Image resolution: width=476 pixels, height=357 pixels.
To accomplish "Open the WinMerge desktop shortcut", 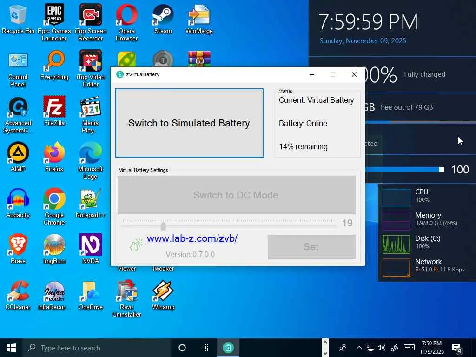I will [x=199, y=19].
